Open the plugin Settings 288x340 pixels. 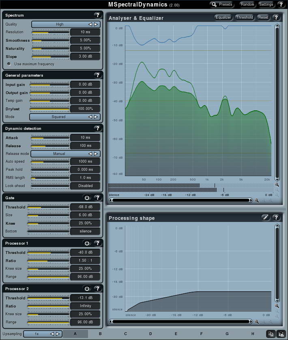(266, 4)
